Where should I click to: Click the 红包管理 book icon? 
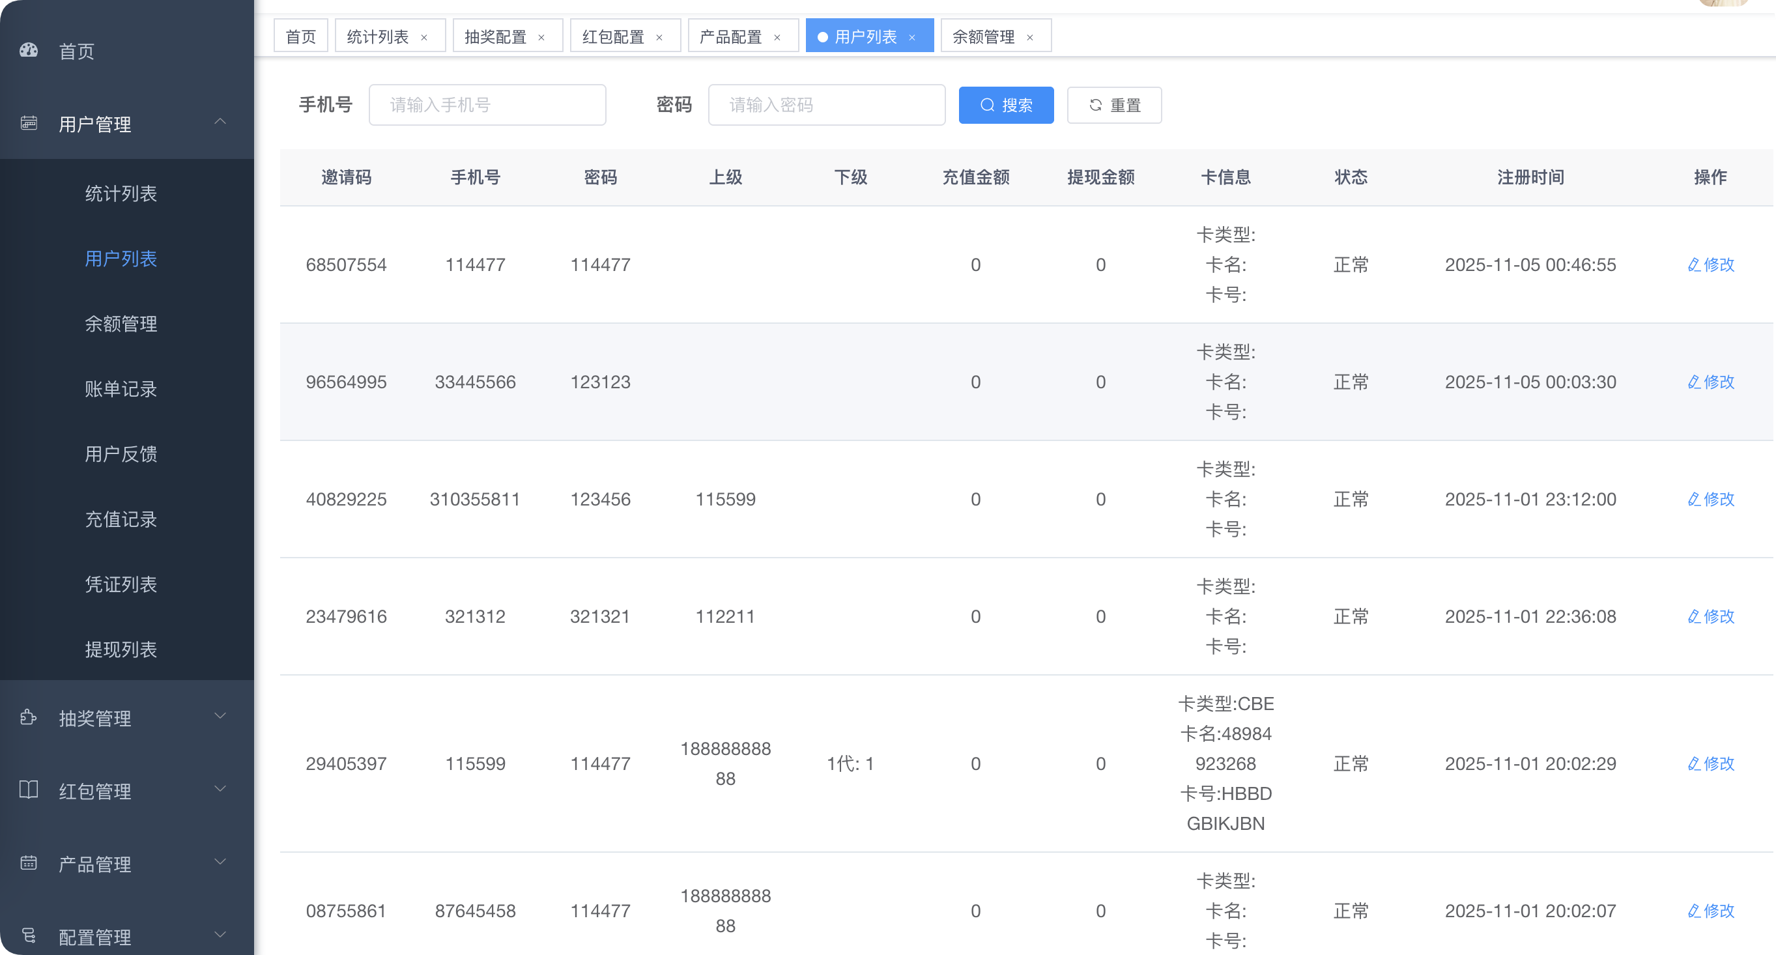pyautogui.click(x=28, y=790)
